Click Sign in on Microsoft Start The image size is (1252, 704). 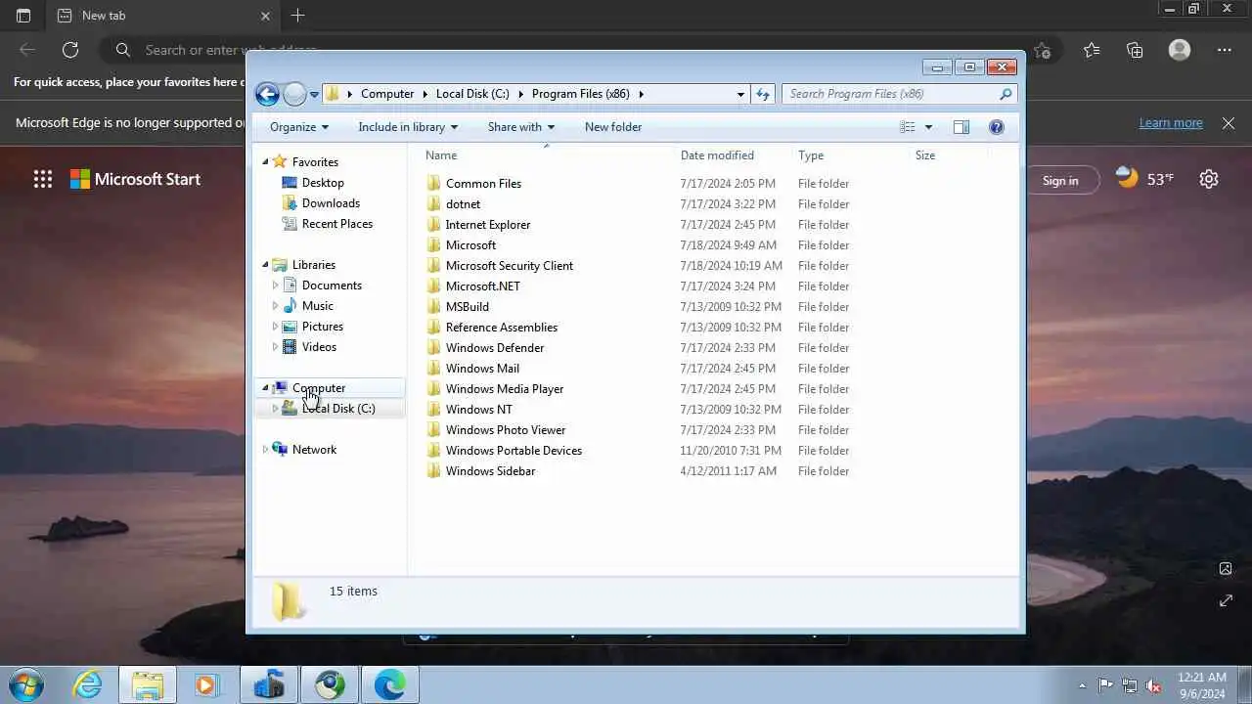[x=1060, y=180]
